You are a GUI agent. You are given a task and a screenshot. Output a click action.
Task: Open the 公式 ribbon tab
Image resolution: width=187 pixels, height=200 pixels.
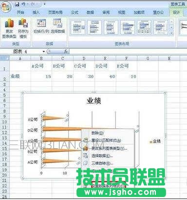coord(75,13)
